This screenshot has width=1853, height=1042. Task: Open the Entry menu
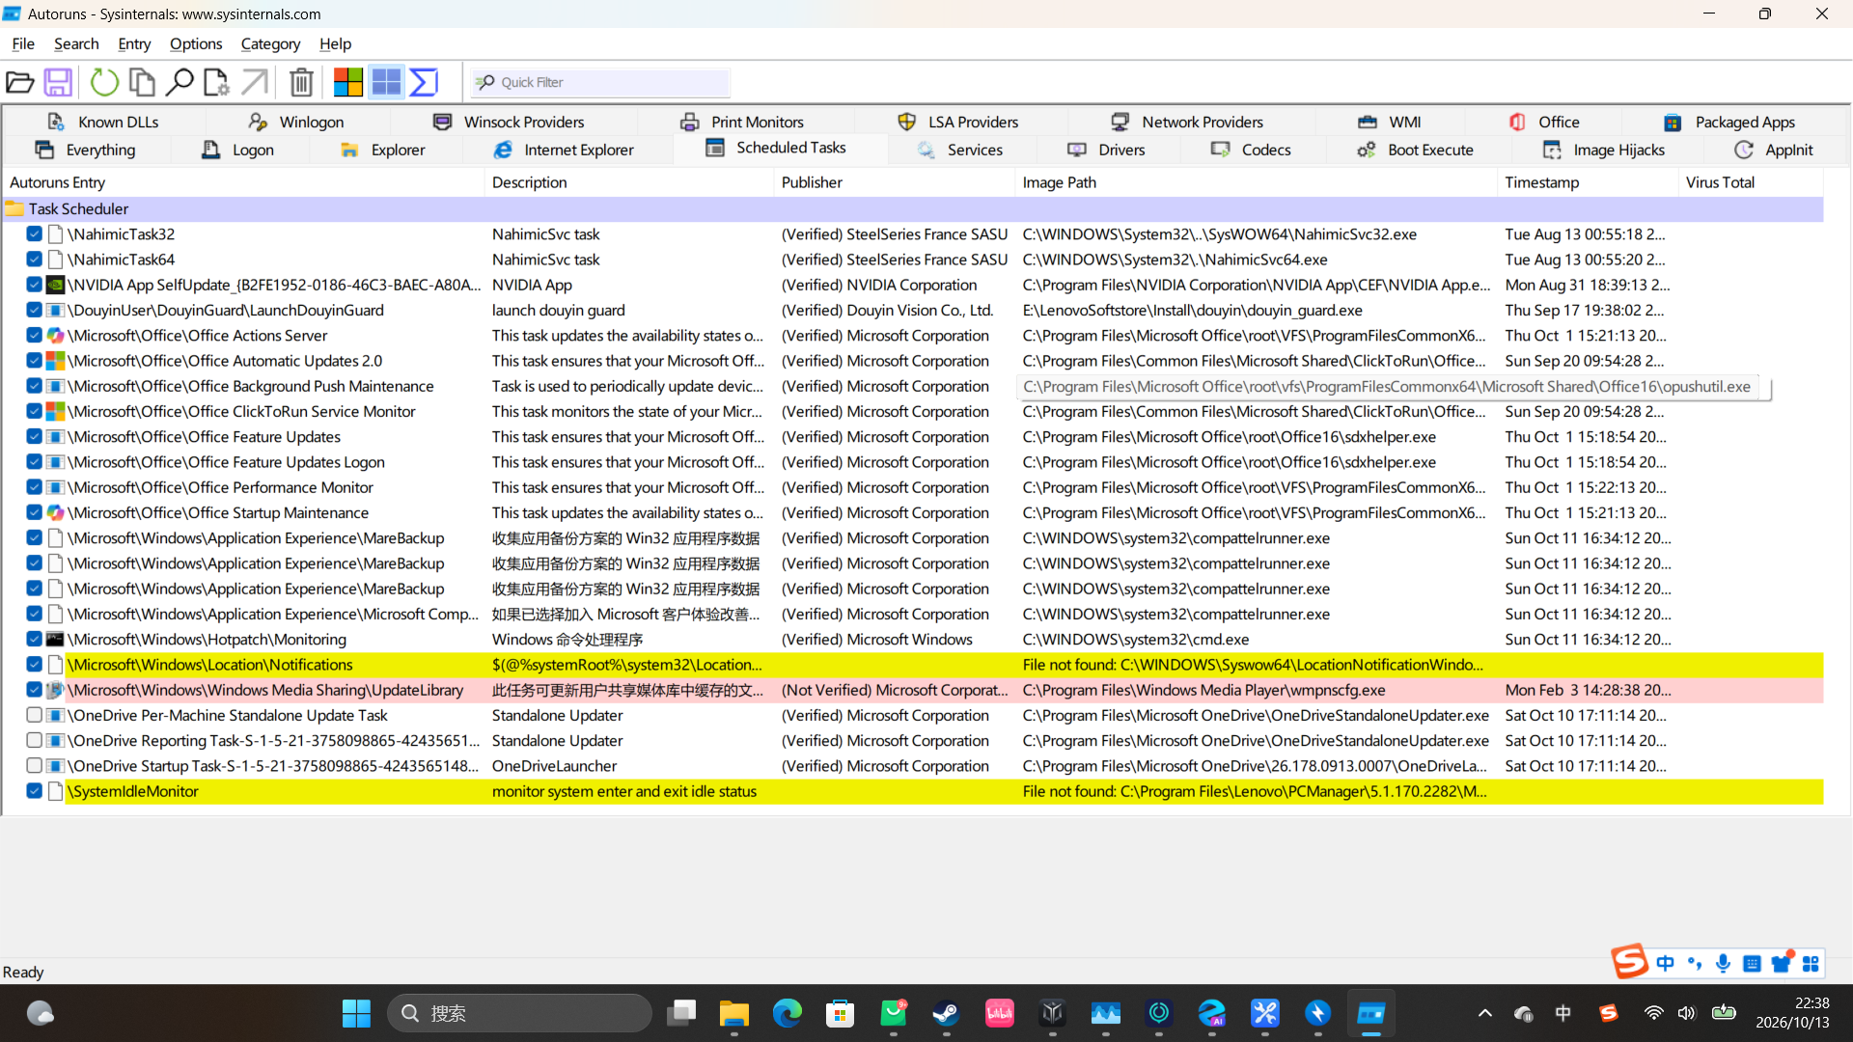134,43
